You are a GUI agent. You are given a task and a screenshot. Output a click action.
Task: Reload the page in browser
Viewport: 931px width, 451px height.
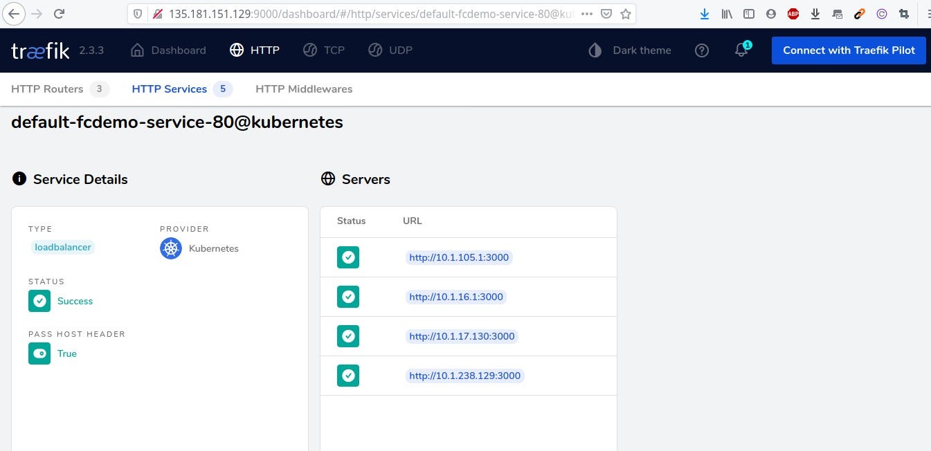[60, 13]
